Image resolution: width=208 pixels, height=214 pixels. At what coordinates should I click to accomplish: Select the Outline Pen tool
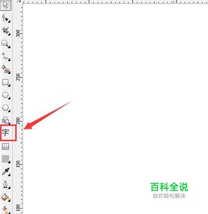click(x=6, y=184)
